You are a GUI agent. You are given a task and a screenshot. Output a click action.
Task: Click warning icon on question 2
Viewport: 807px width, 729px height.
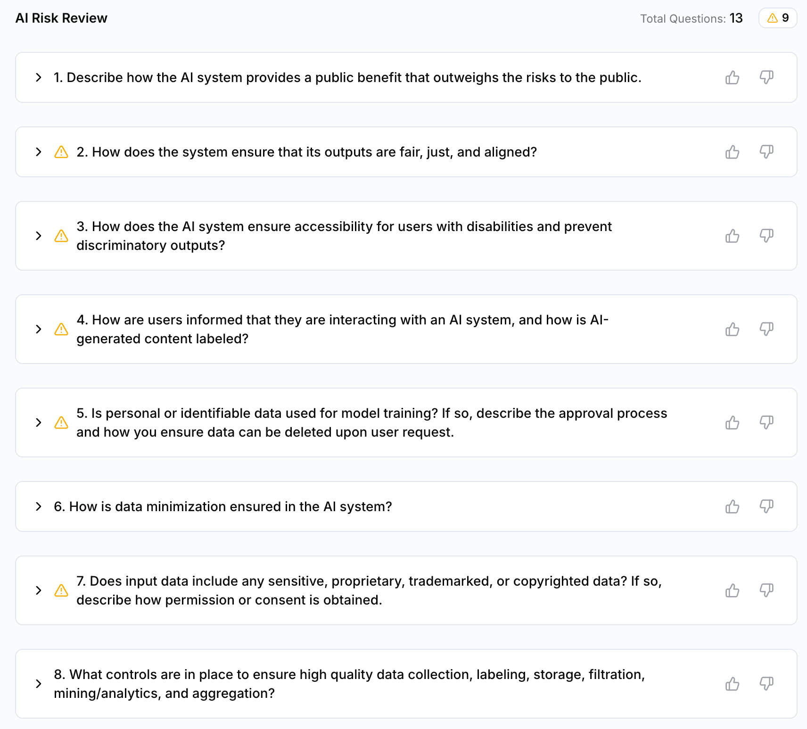pos(61,152)
